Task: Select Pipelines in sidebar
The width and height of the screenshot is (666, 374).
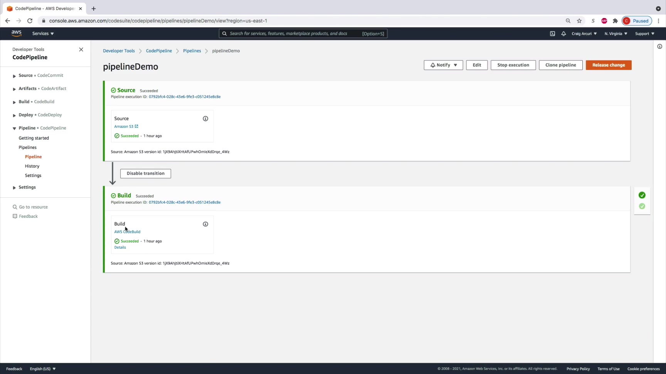Action: click(28, 147)
